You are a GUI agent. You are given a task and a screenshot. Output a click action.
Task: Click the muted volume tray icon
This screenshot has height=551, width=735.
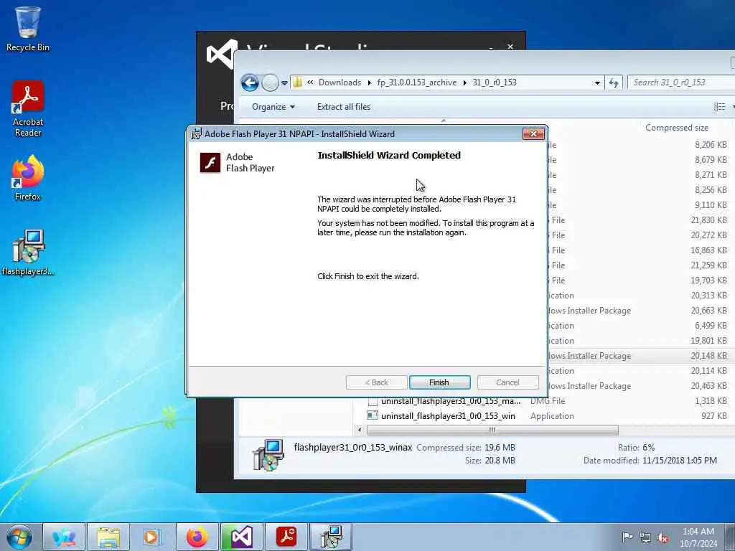click(663, 537)
